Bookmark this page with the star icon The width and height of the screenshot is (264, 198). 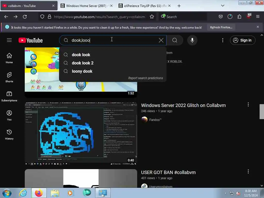click(x=152, y=17)
